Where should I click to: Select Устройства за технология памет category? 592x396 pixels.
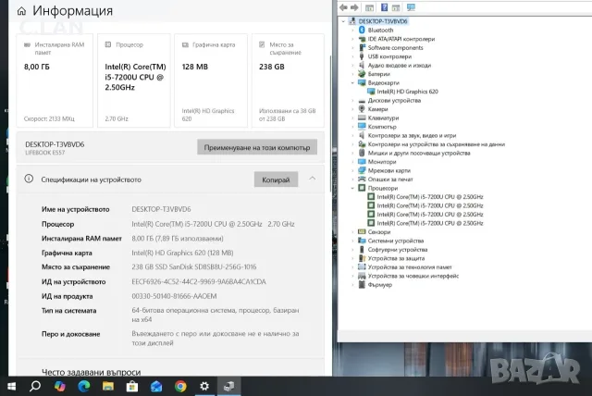[410, 266]
